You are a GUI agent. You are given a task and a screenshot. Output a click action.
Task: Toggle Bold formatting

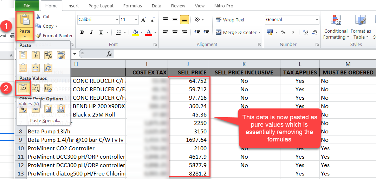[x=82, y=32]
